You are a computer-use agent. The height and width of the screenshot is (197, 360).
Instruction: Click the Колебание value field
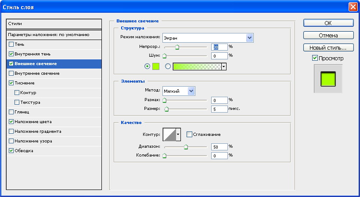pos(219,156)
